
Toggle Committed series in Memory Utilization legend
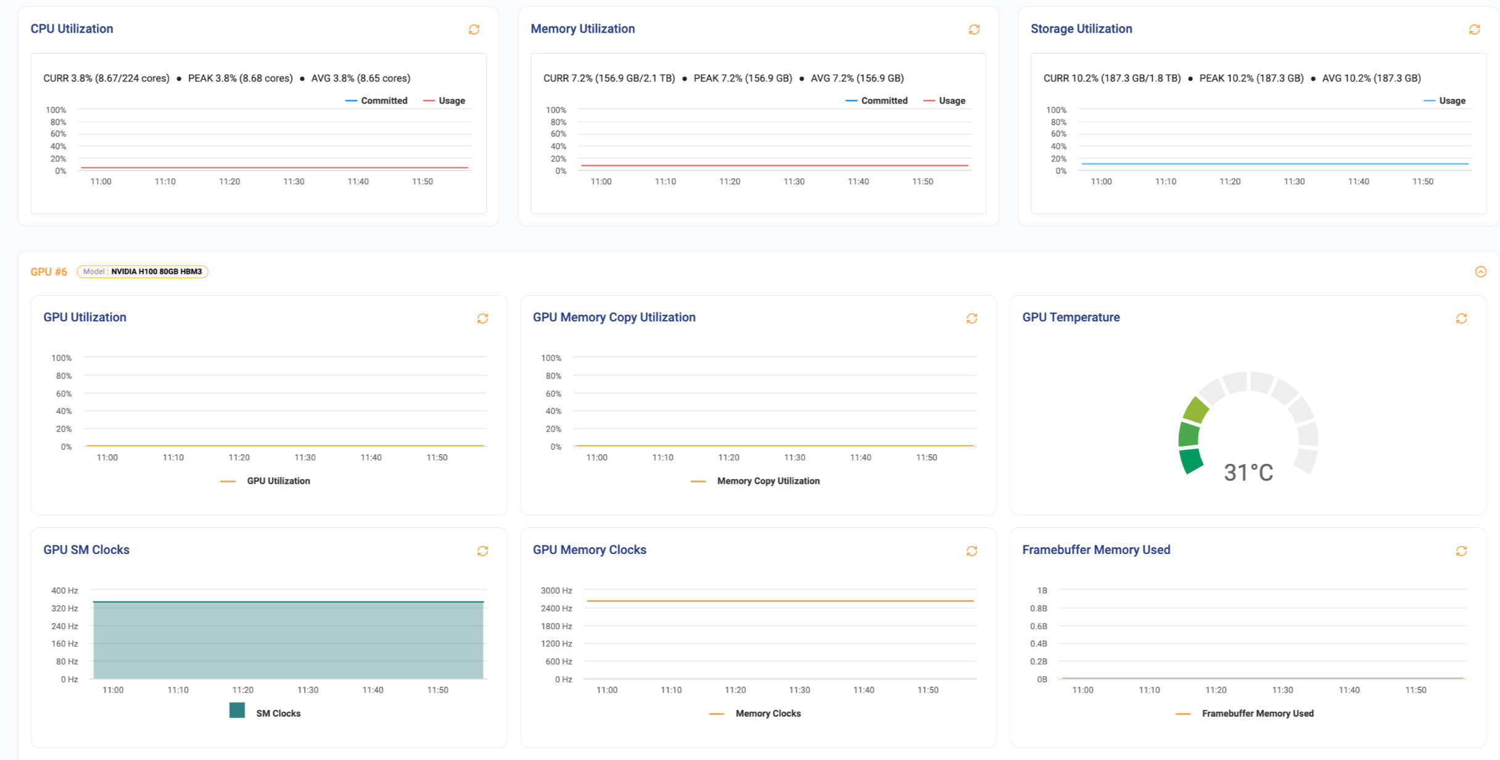point(877,101)
